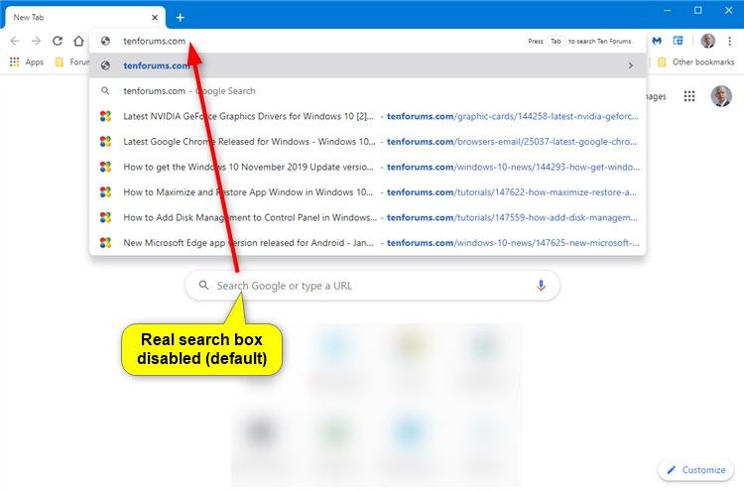
Task: Open the Google apps grid icon
Action: (x=689, y=96)
